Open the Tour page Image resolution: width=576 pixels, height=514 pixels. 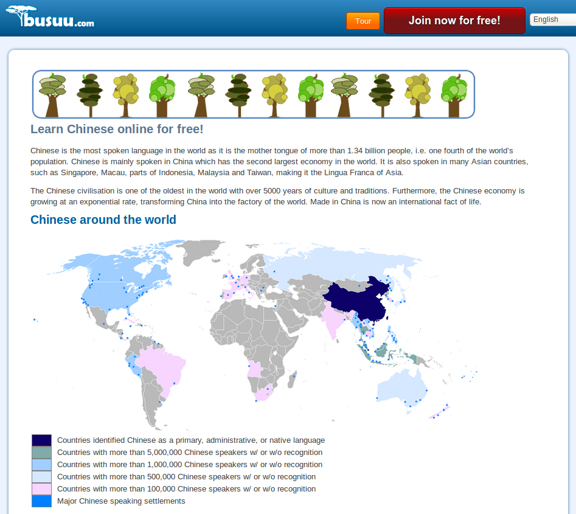pyautogui.click(x=363, y=21)
